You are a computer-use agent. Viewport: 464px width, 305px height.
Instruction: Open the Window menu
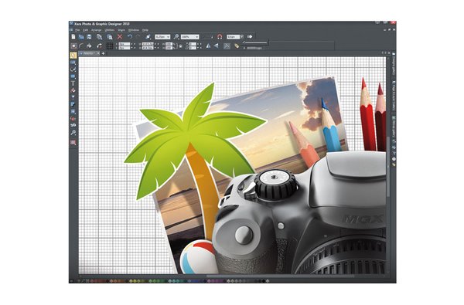coord(134,30)
